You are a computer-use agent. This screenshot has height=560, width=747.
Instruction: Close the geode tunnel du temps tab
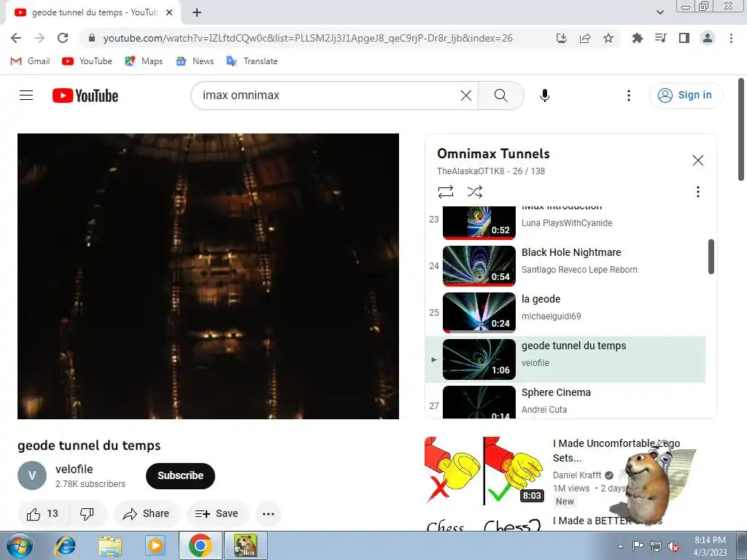(169, 12)
